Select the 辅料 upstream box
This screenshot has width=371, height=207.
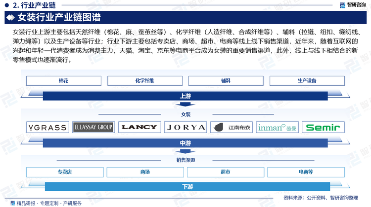(x=226, y=81)
